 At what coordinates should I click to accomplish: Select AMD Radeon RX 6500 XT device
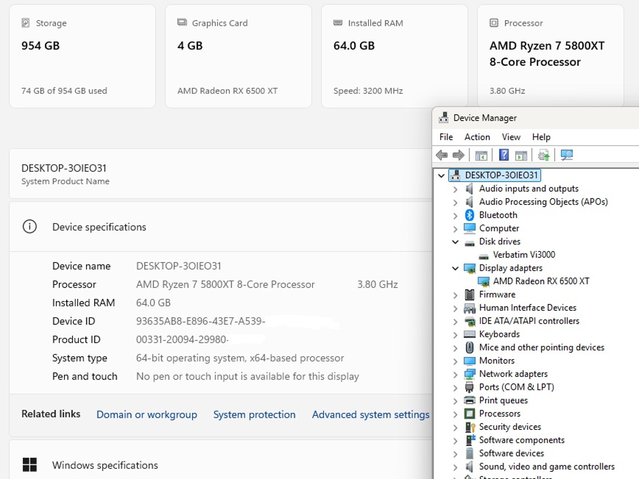click(x=541, y=281)
